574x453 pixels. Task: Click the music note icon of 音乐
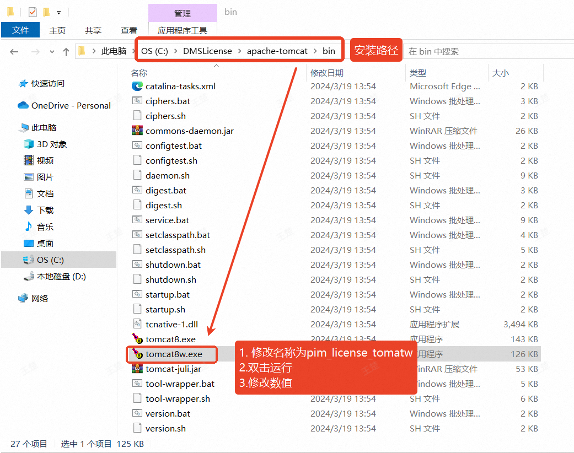[29, 227]
